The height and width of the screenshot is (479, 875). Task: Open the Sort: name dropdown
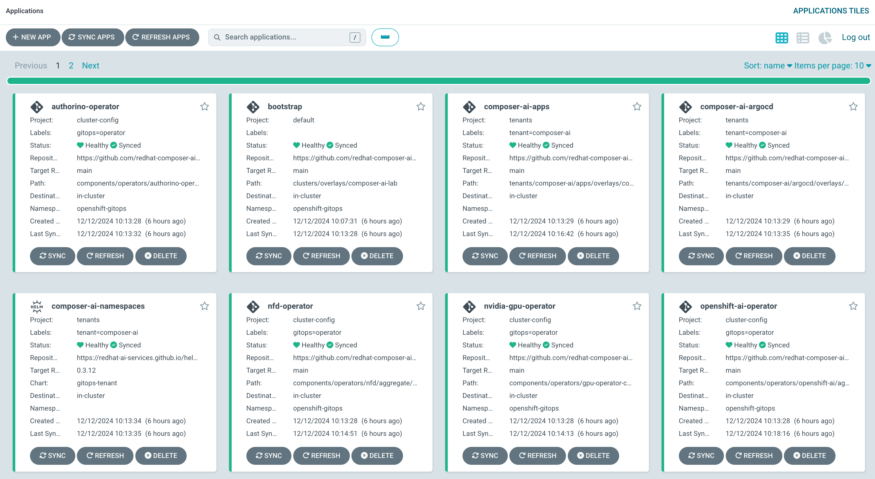tap(768, 66)
